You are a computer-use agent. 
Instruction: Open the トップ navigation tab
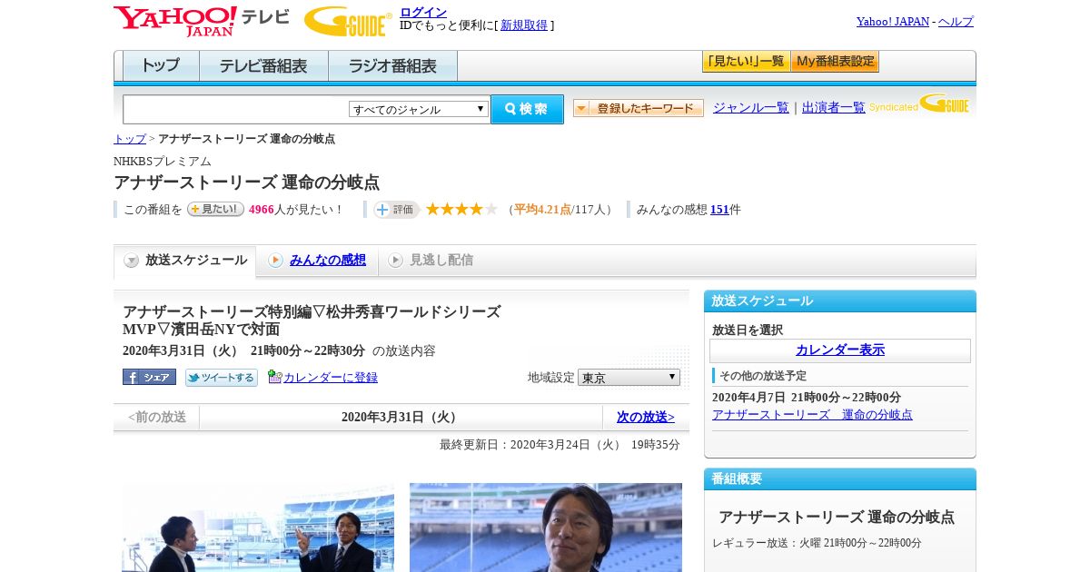point(161,66)
